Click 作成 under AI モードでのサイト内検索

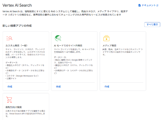pos(58,86)
